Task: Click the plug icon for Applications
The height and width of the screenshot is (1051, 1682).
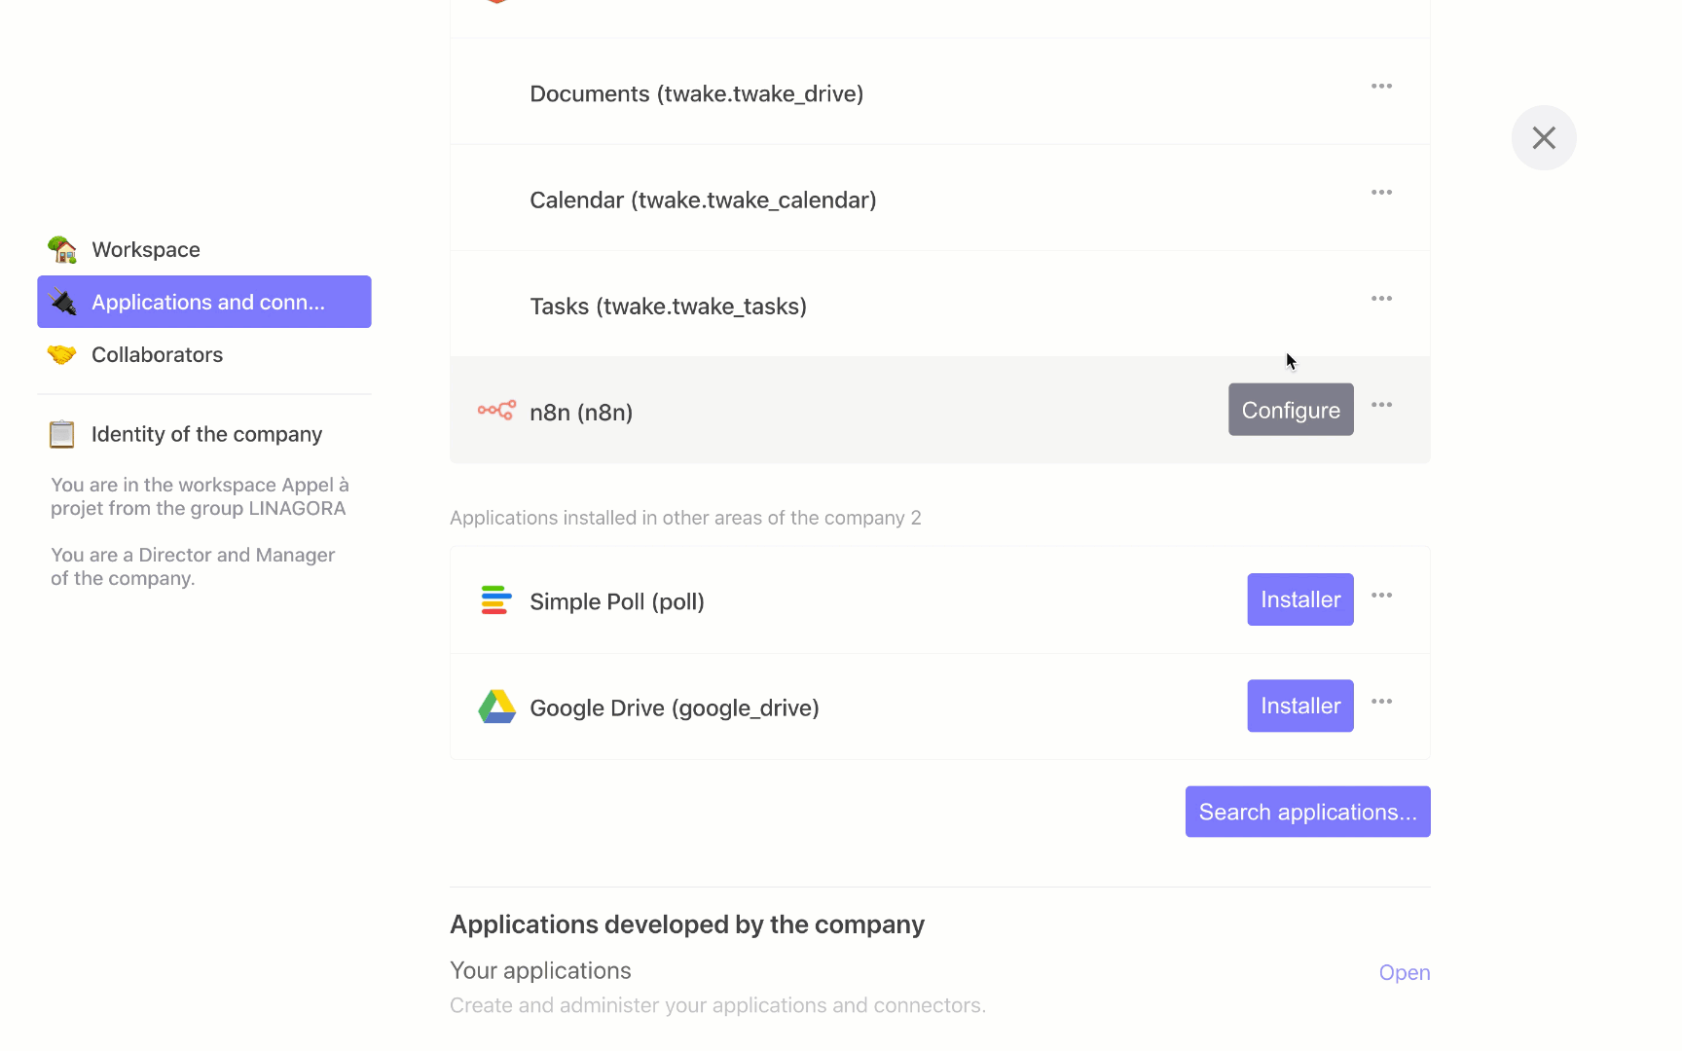Action: coord(62,302)
